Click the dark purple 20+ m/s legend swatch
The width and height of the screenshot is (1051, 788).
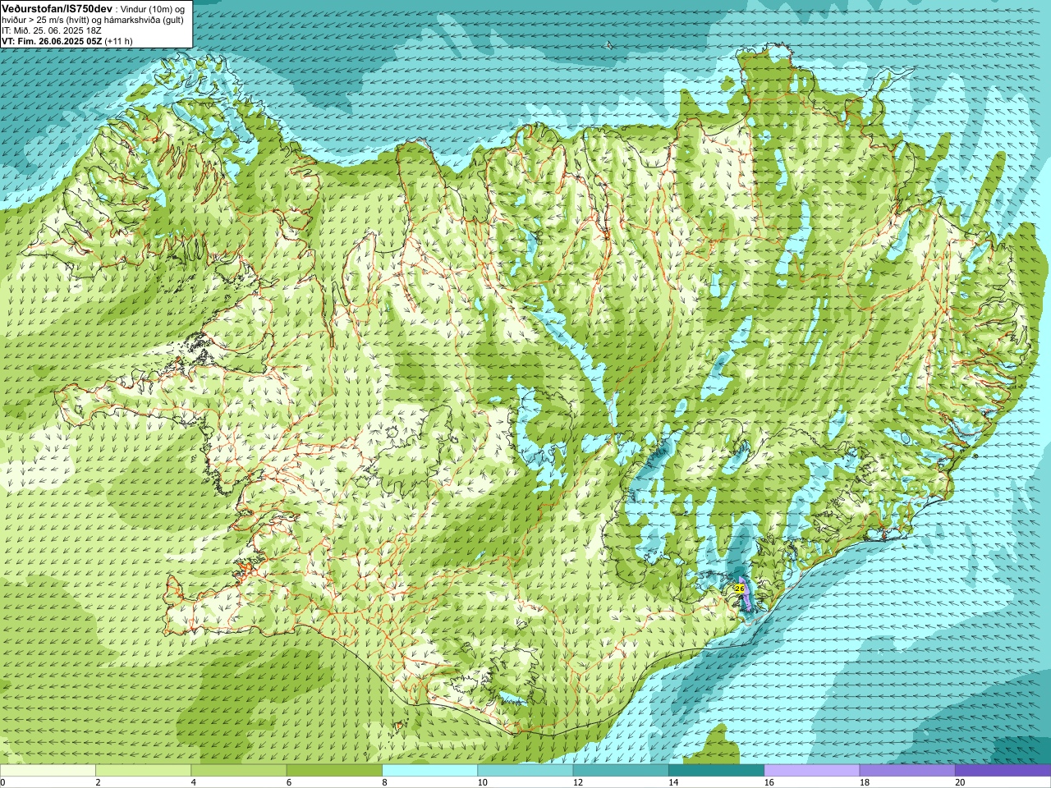1003,771
